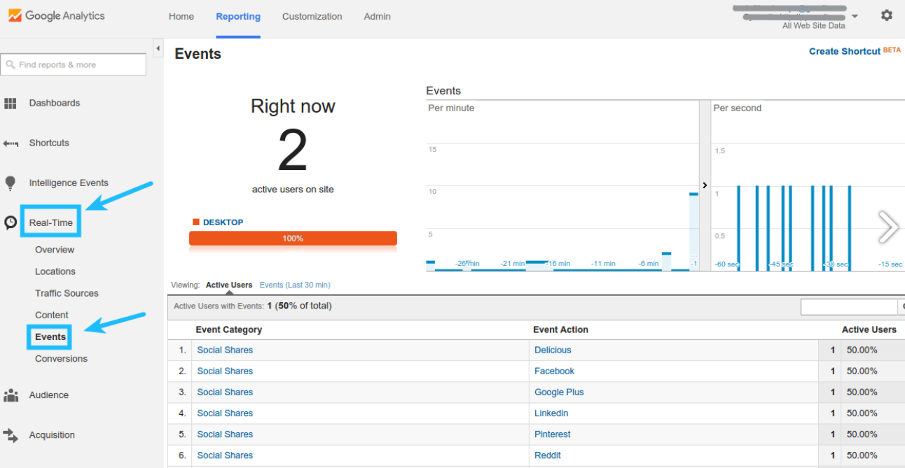The width and height of the screenshot is (905, 468).
Task: Click the Shortcuts arrow icon
Action: point(11,143)
